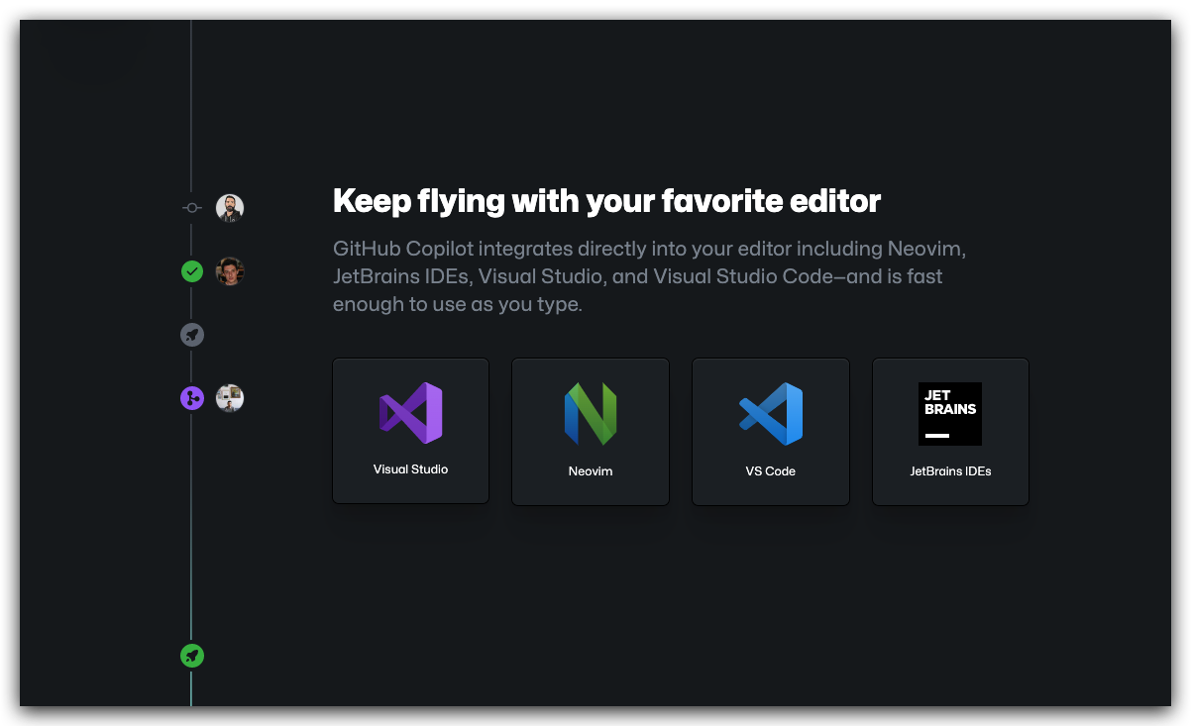Click the "JetBrains IDEs" card label
The width and height of the screenshot is (1191, 726).
[950, 471]
